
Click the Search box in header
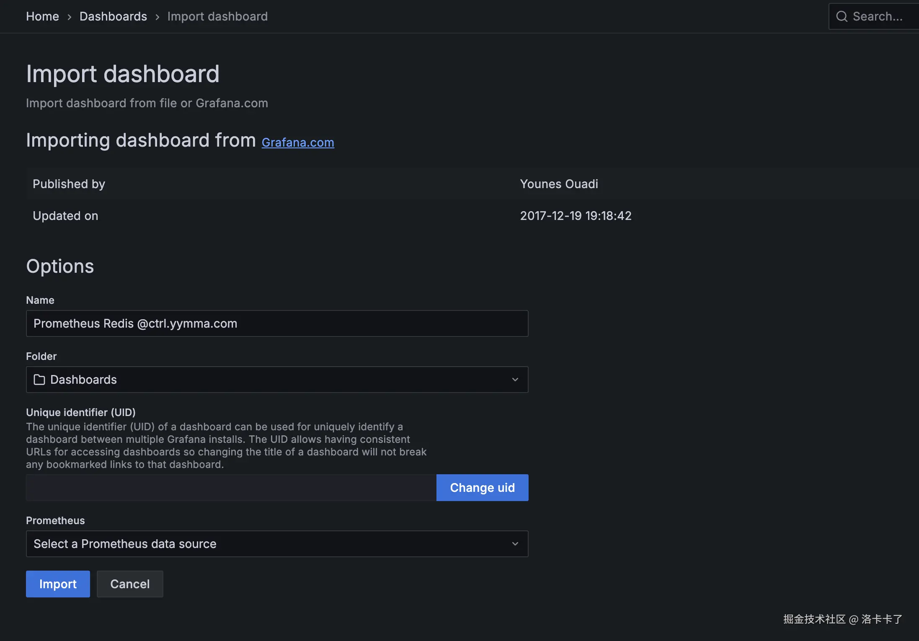878,16
